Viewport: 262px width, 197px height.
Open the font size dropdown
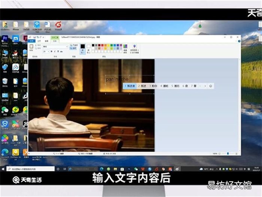(x=48, y=51)
